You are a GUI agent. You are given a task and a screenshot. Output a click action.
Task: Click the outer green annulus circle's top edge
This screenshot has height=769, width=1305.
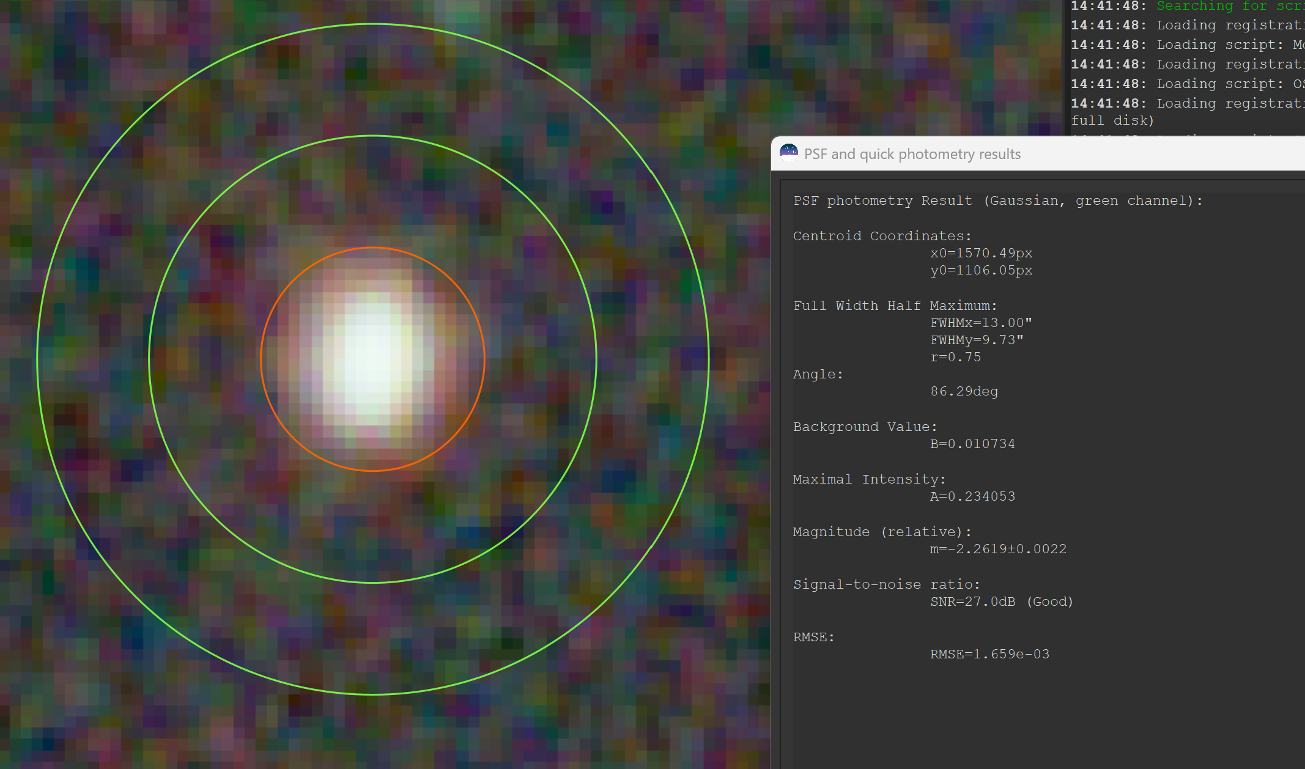click(x=372, y=24)
